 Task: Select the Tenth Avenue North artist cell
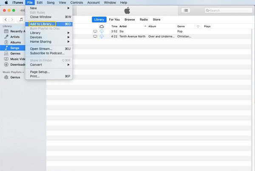coord(133,36)
